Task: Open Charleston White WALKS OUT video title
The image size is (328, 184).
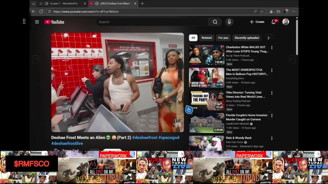Action: coord(247,49)
